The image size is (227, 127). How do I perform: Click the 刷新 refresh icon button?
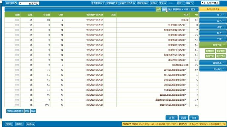pos(190,3)
